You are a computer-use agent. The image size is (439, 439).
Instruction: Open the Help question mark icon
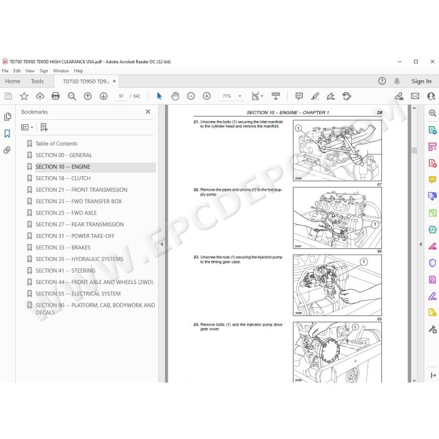[x=382, y=81]
